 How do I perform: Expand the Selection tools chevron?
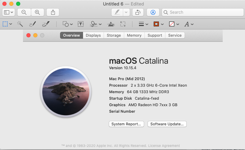click(11, 24)
